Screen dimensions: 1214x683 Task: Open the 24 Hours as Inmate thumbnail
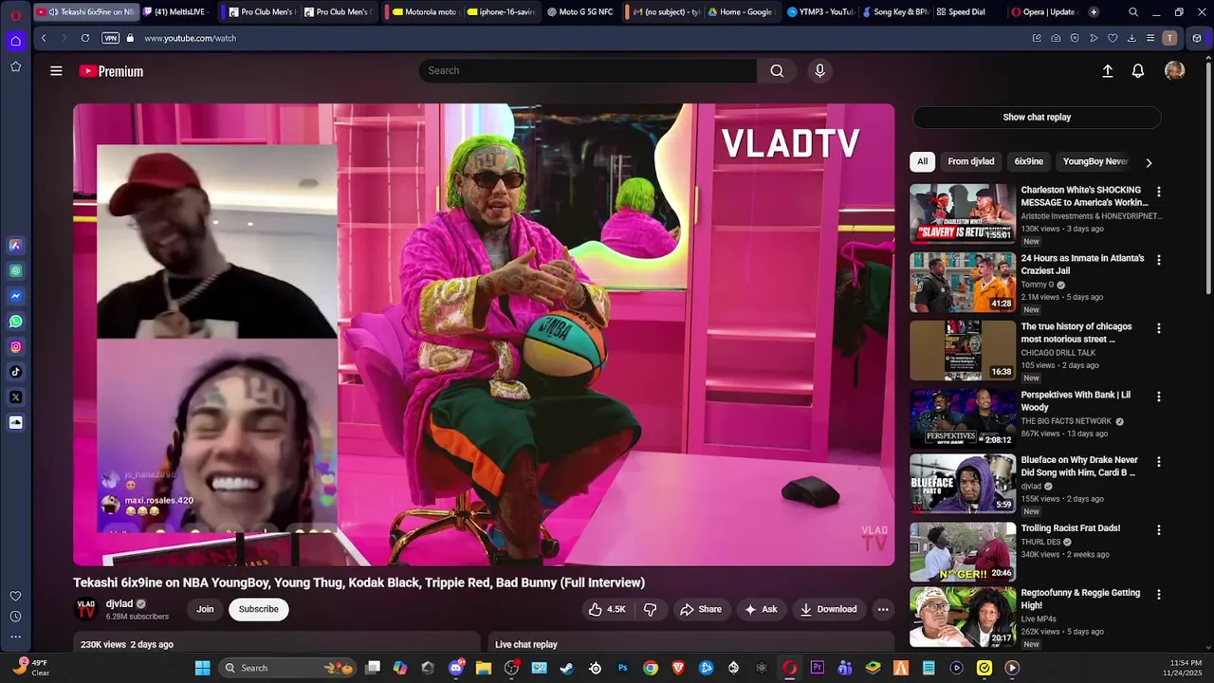[963, 282]
